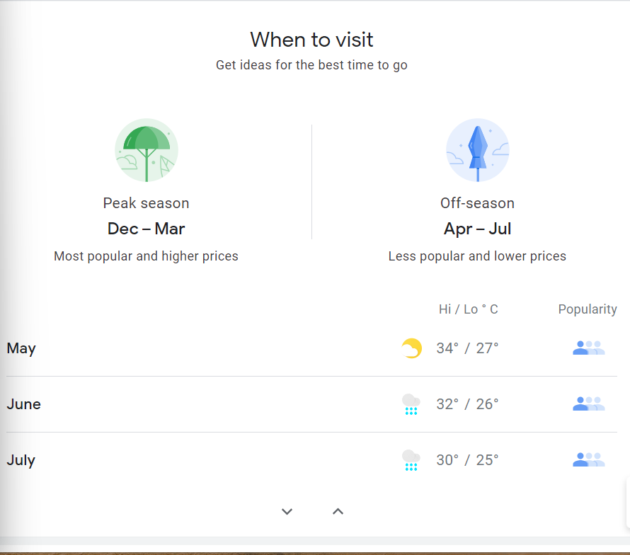Click June's popularity people icon
Image resolution: width=630 pixels, height=555 pixels.
point(589,404)
